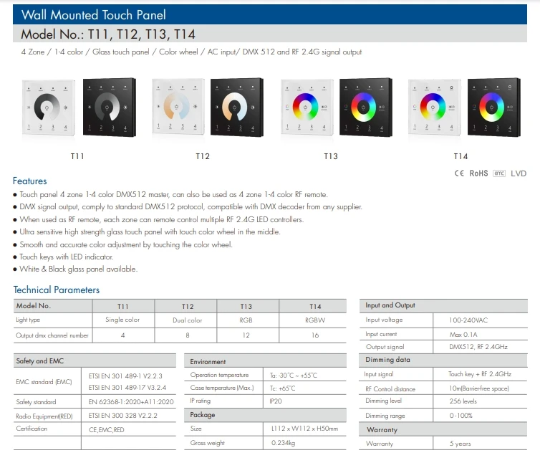This screenshot has height=468, width=540.
Task: Click the T14 caption under the product images
Action: [x=461, y=156]
